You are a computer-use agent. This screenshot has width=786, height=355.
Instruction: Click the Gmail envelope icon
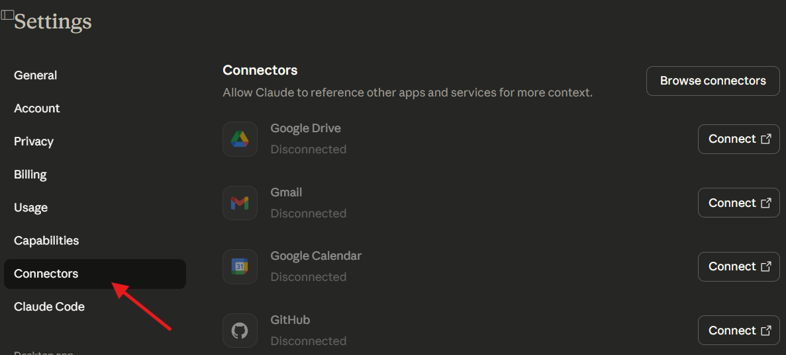coord(240,203)
